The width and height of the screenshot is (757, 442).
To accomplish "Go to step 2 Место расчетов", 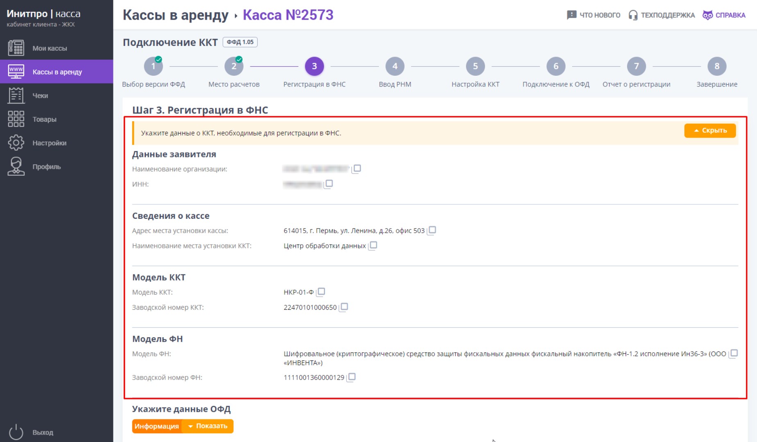I will click(234, 66).
